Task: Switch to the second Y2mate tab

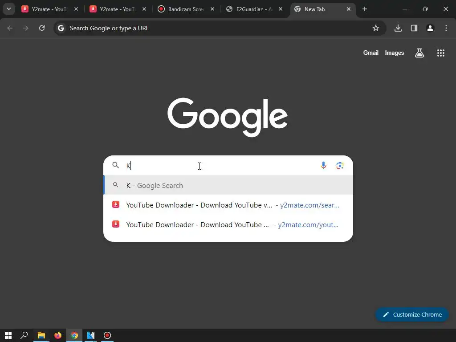Action: click(x=118, y=9)
